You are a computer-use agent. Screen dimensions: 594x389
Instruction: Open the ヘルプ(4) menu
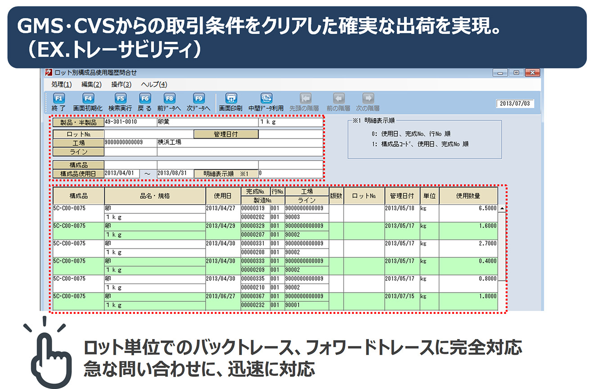tap(154, 85)
